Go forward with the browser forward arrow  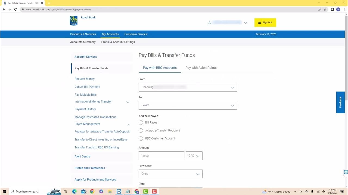pos(10,9)
